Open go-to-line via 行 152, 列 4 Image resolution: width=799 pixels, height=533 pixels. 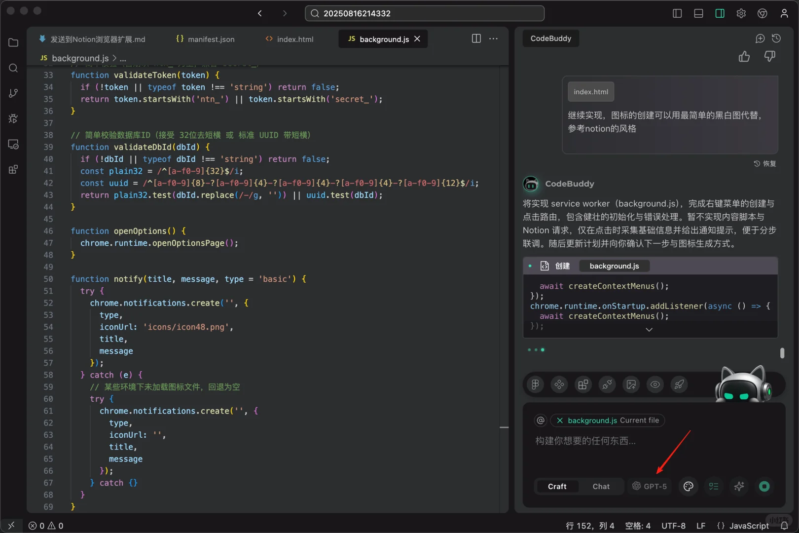[x=590, y=526]
